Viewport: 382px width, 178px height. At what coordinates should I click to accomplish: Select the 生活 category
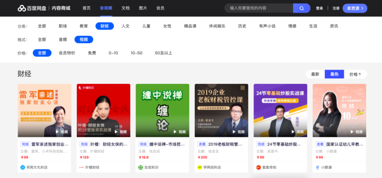(313, 26)
